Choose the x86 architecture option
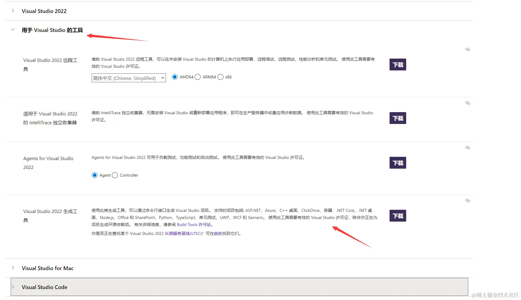 click(x=220, y=77)
